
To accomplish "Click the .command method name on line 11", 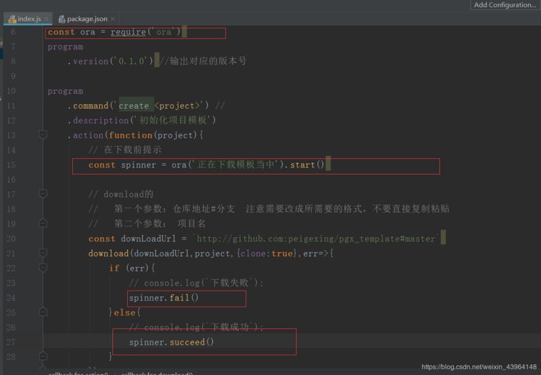I will point(91,106).
